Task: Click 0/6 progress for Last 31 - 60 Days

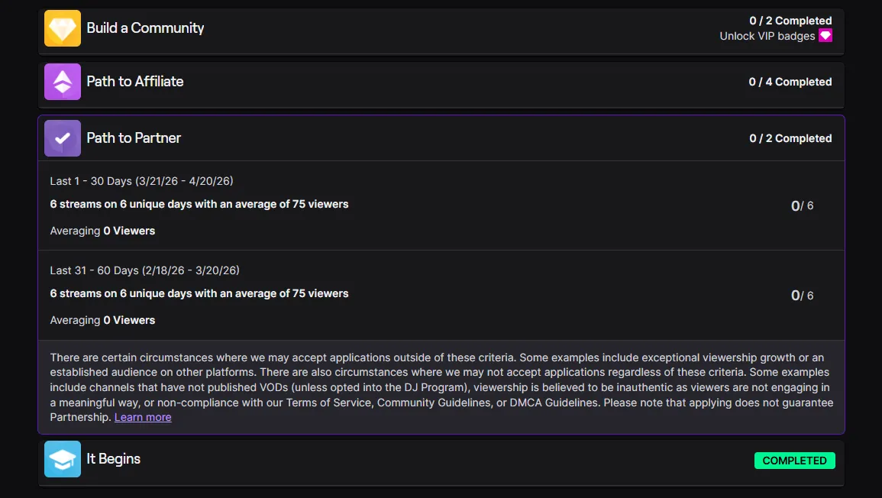Action: tap(802, 296)
